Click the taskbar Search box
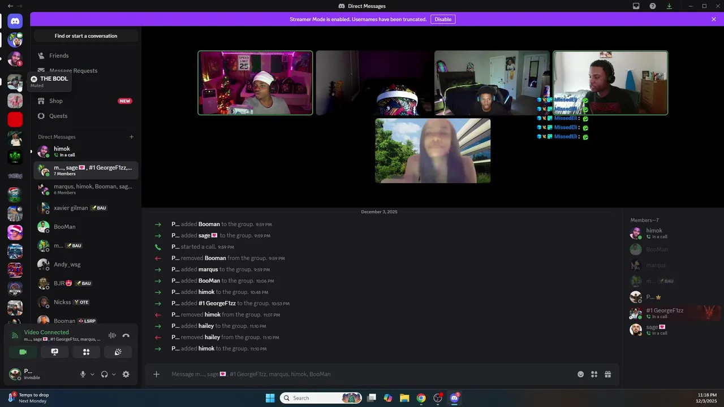The height and width of the screenshot is (407, 724). click(x=321, y=398)
